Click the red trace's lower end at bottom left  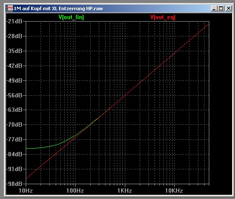(x=27, y=178)
